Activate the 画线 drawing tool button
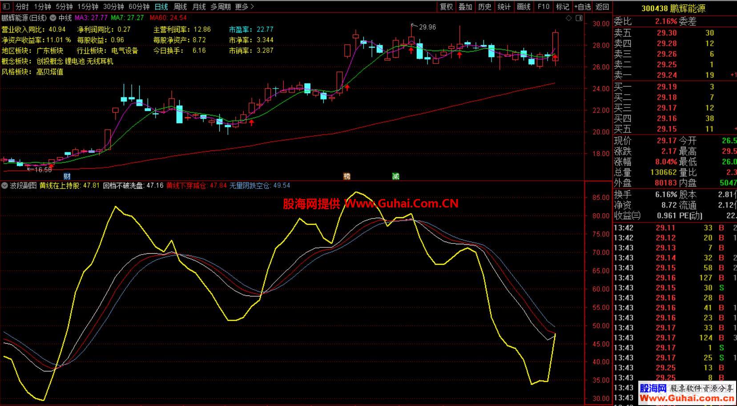The height and width of the screenshot is (406, 737). click(x=524, y=7)
